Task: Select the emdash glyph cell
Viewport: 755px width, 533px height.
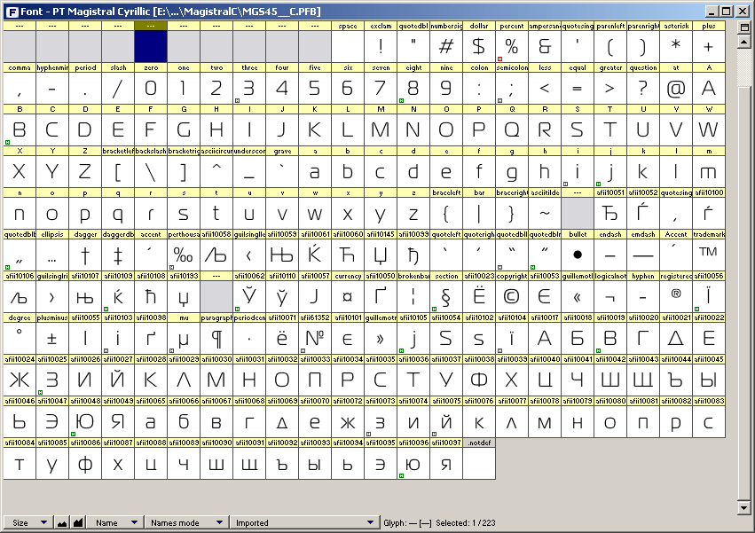Action: pyautogui.click(x=643, y=255)
